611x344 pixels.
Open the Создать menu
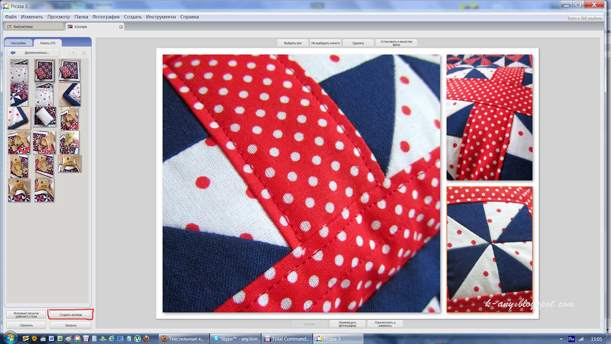coord(133,17)
